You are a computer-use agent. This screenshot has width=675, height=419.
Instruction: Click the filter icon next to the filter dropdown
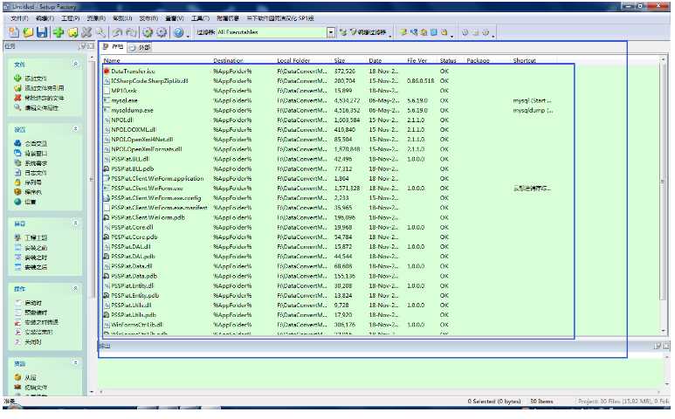tap(343, 32)
